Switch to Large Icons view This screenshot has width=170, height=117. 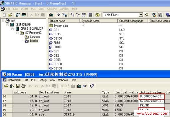click(72, 15)
